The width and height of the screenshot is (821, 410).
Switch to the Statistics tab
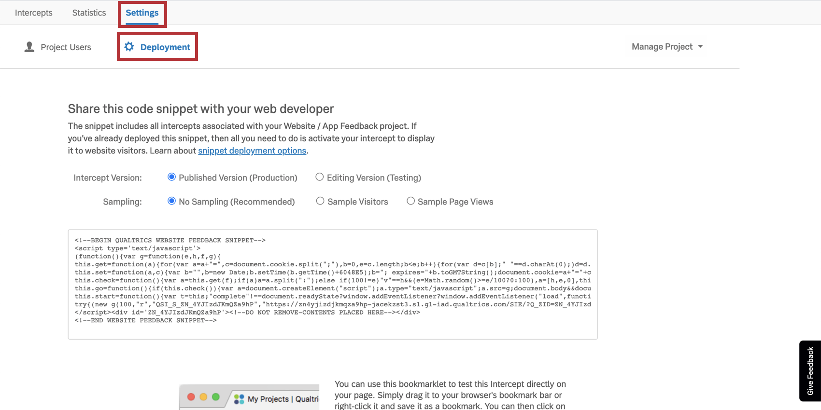tap(89, 13)
